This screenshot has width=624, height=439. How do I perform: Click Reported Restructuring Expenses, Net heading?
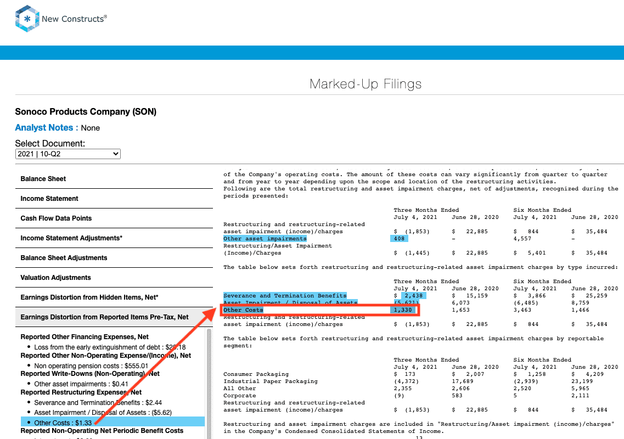point(81,392)
